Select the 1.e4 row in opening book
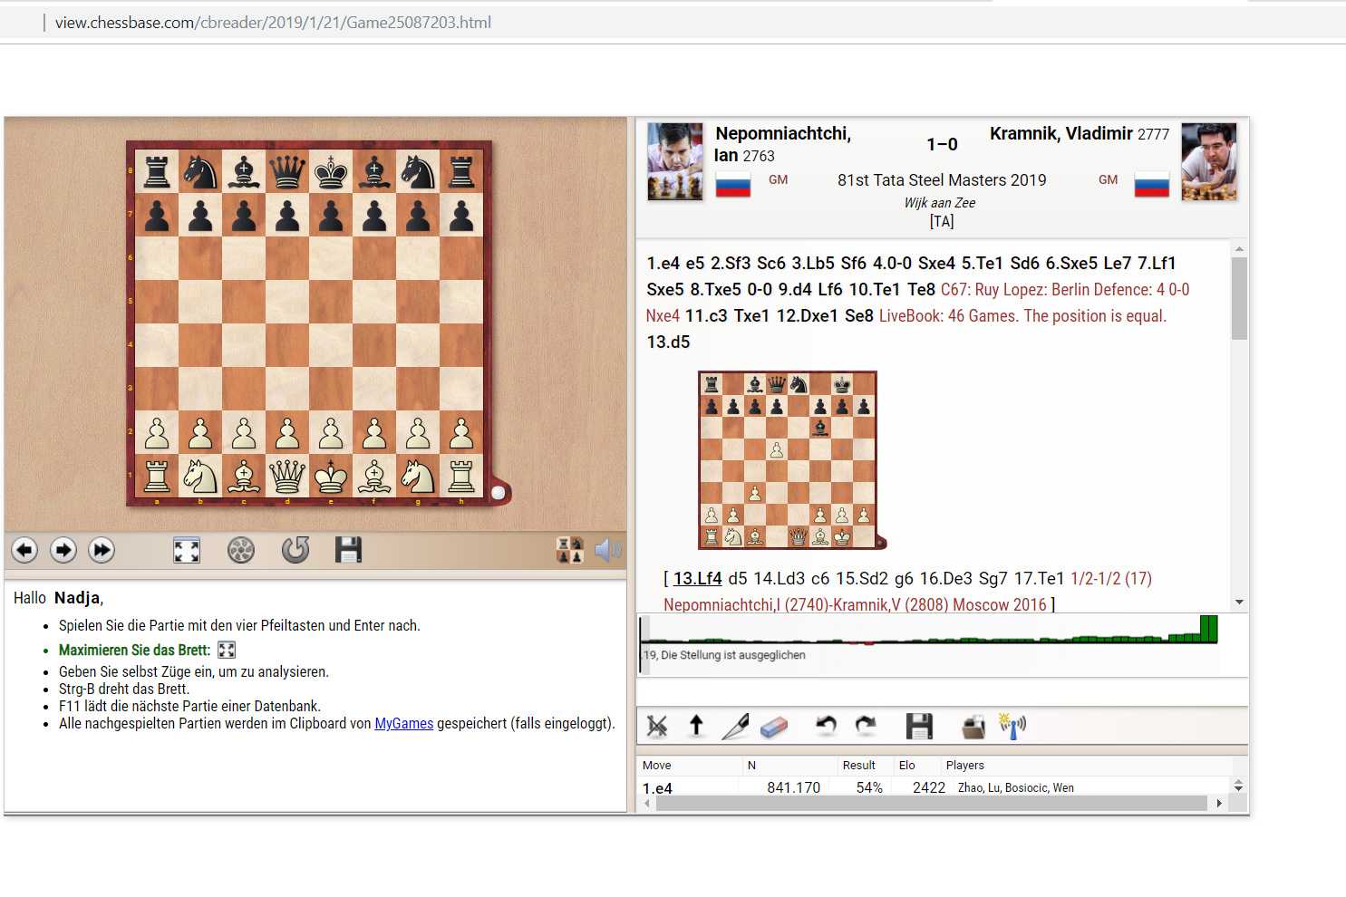This screenshot has height=897, width=1346. click(934, 787)
